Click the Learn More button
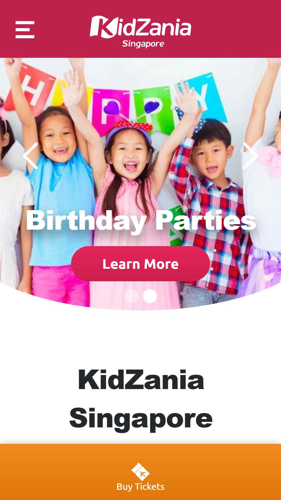The width and height of the screenshot is (281, 500). point(140,264)
